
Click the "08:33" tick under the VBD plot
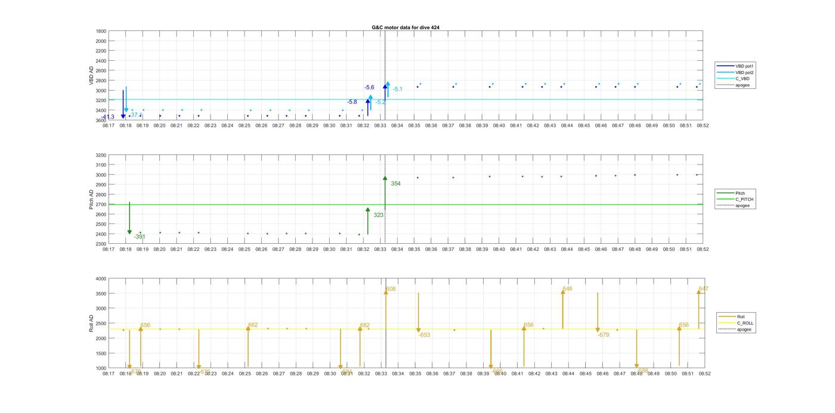tap(380, 126)
